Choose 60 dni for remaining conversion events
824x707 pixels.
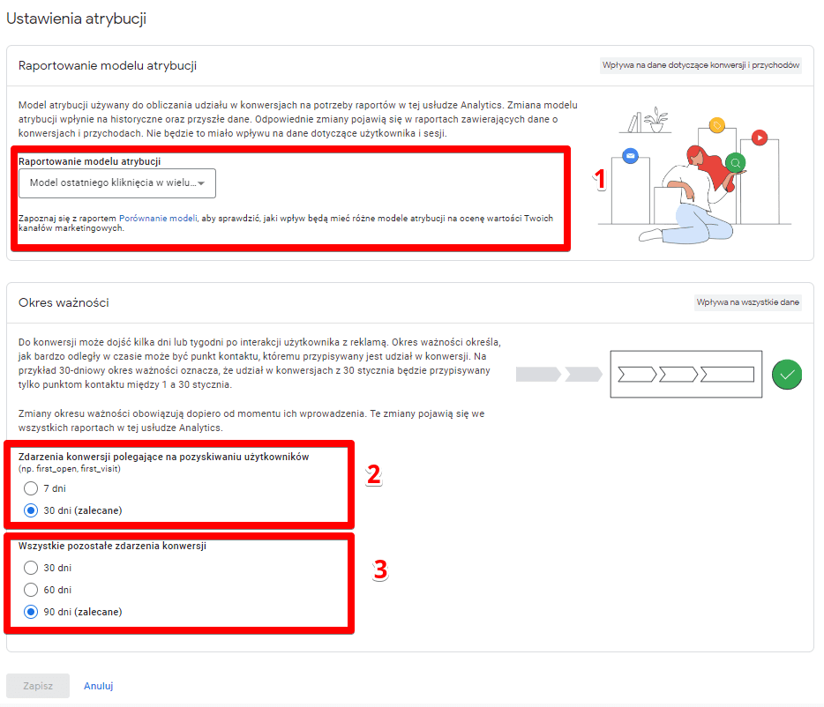point(32,590)
